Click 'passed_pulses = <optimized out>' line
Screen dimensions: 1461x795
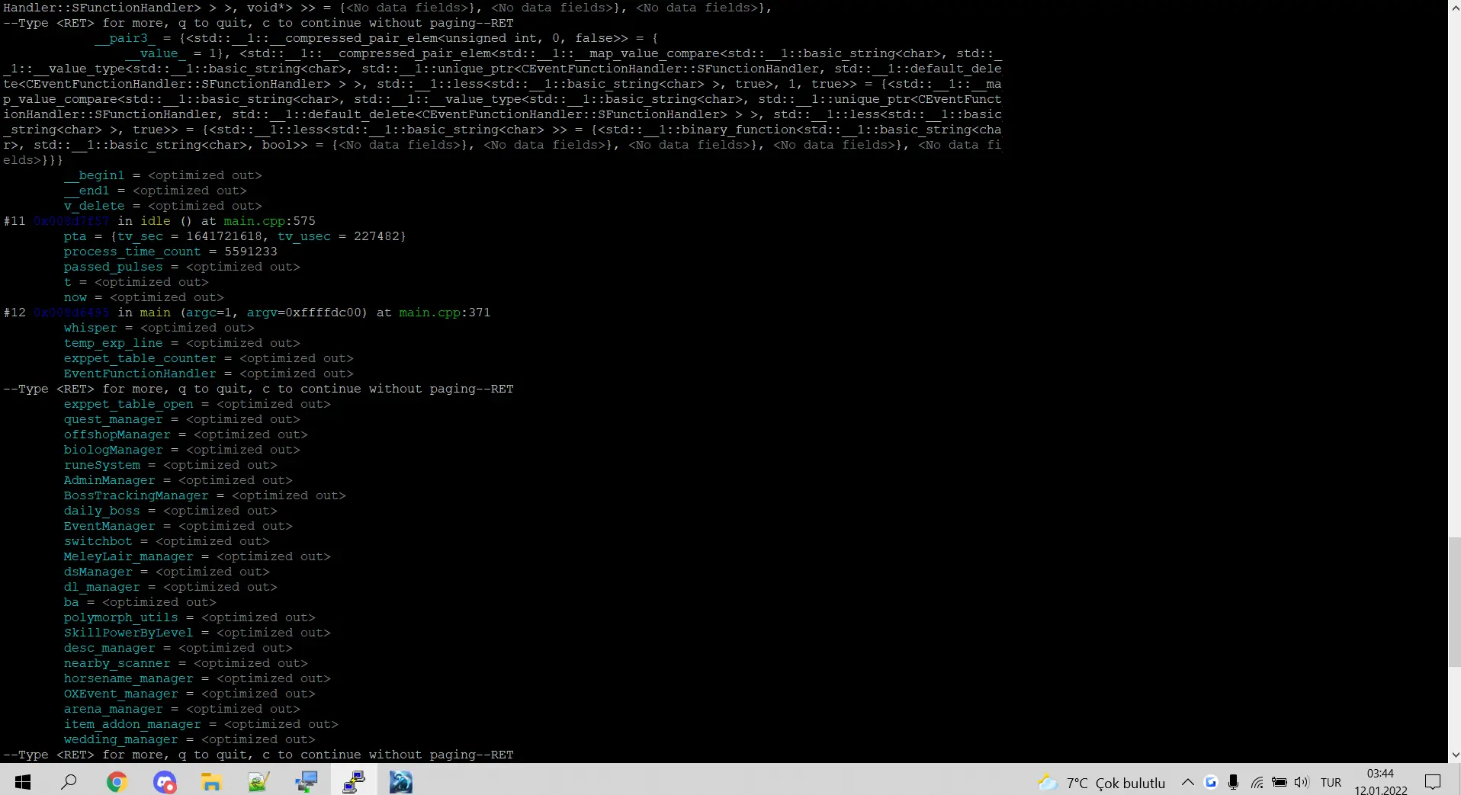tap(182, 267)
